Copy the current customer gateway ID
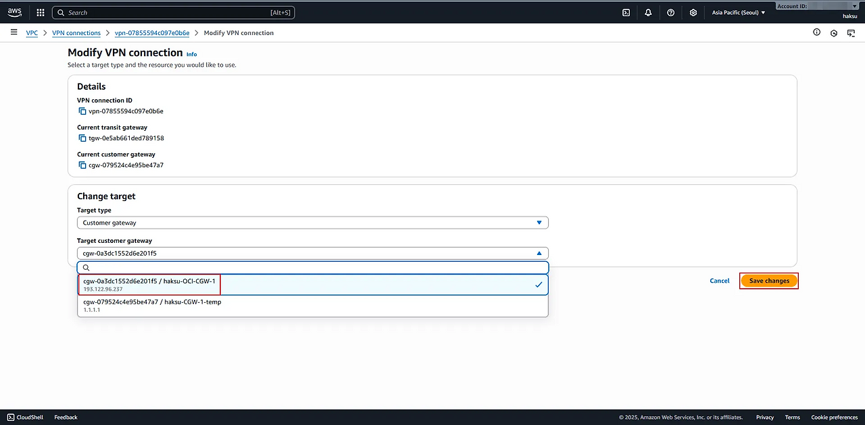 (x=82, y=165)
